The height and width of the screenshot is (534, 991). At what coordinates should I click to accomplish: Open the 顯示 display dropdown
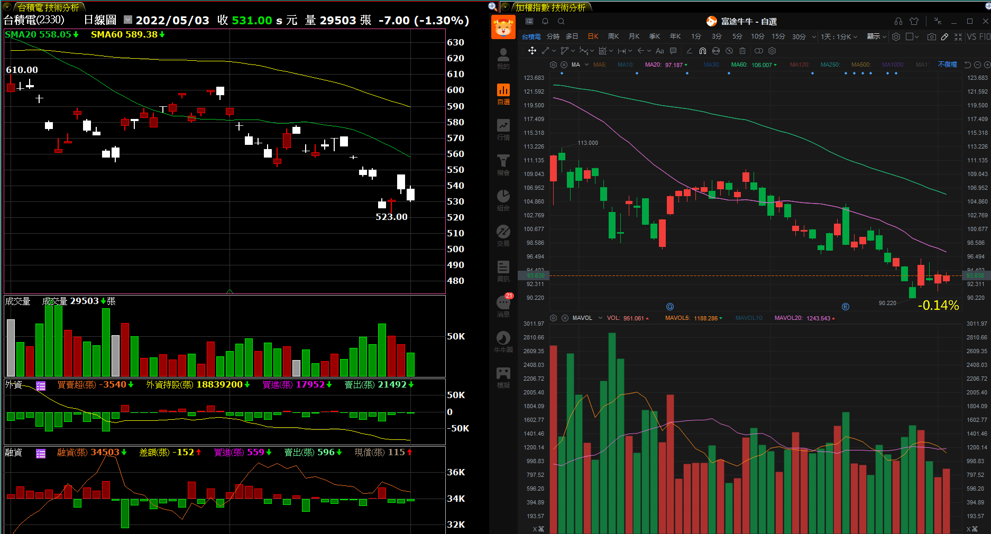[x=876, y=36]
